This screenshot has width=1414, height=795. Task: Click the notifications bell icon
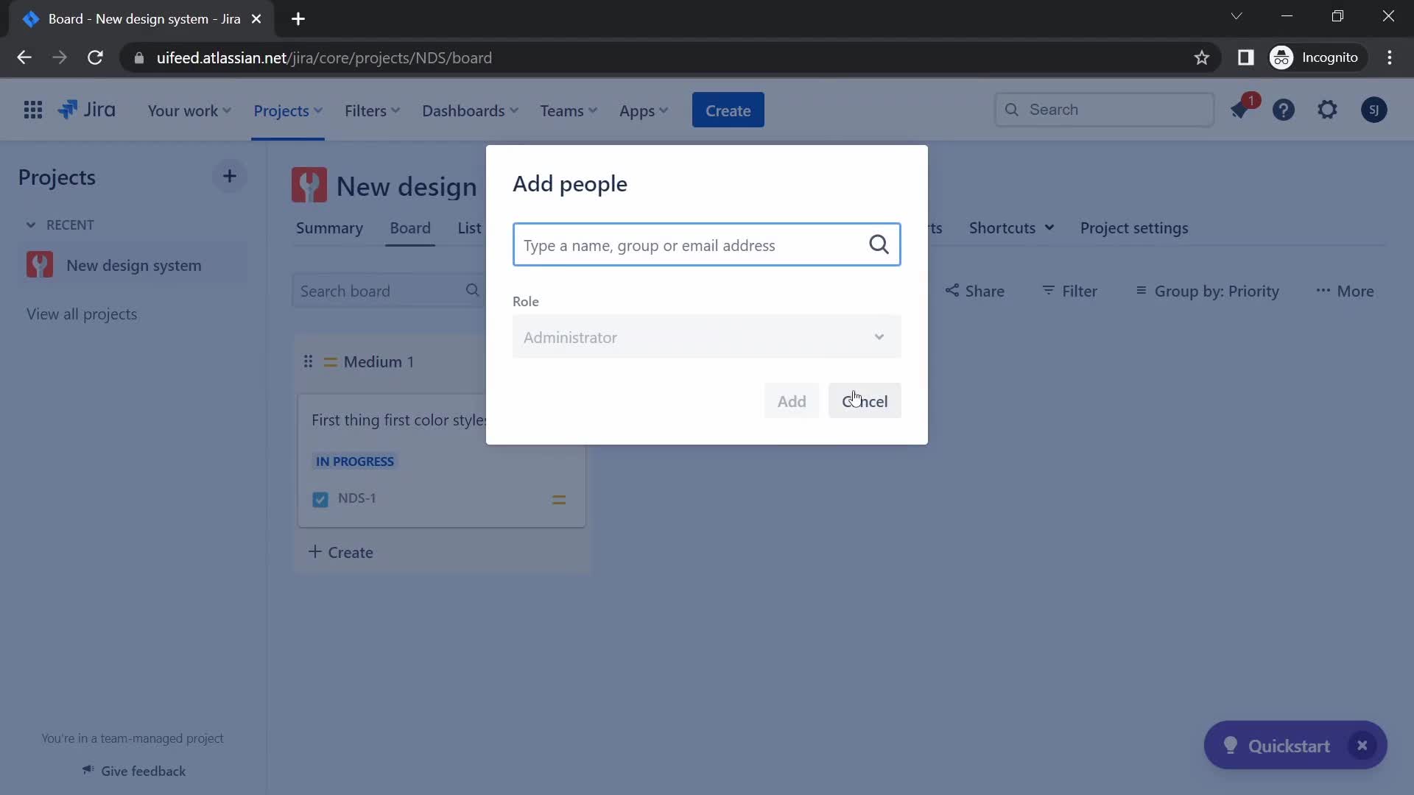(x=1243, y=109)
